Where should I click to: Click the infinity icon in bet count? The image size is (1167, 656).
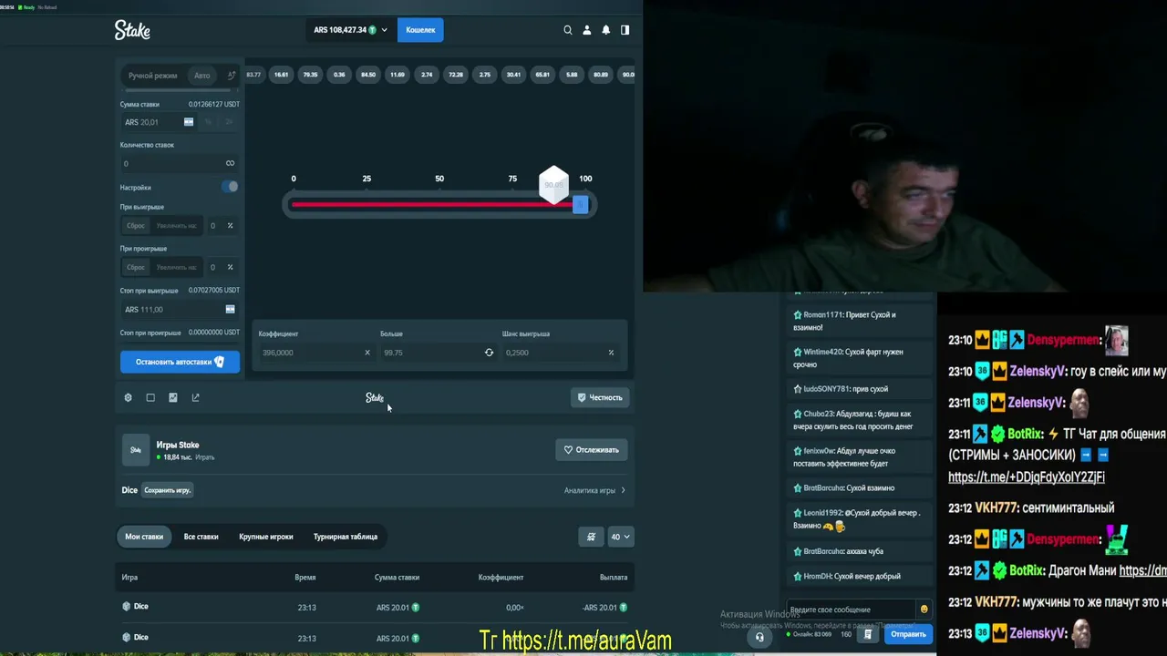point(230,163)
